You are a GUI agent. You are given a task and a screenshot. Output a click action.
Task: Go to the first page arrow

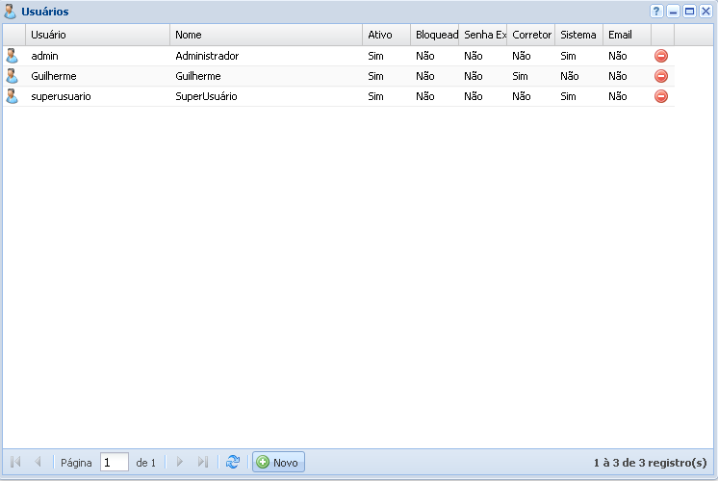point(15,463)
